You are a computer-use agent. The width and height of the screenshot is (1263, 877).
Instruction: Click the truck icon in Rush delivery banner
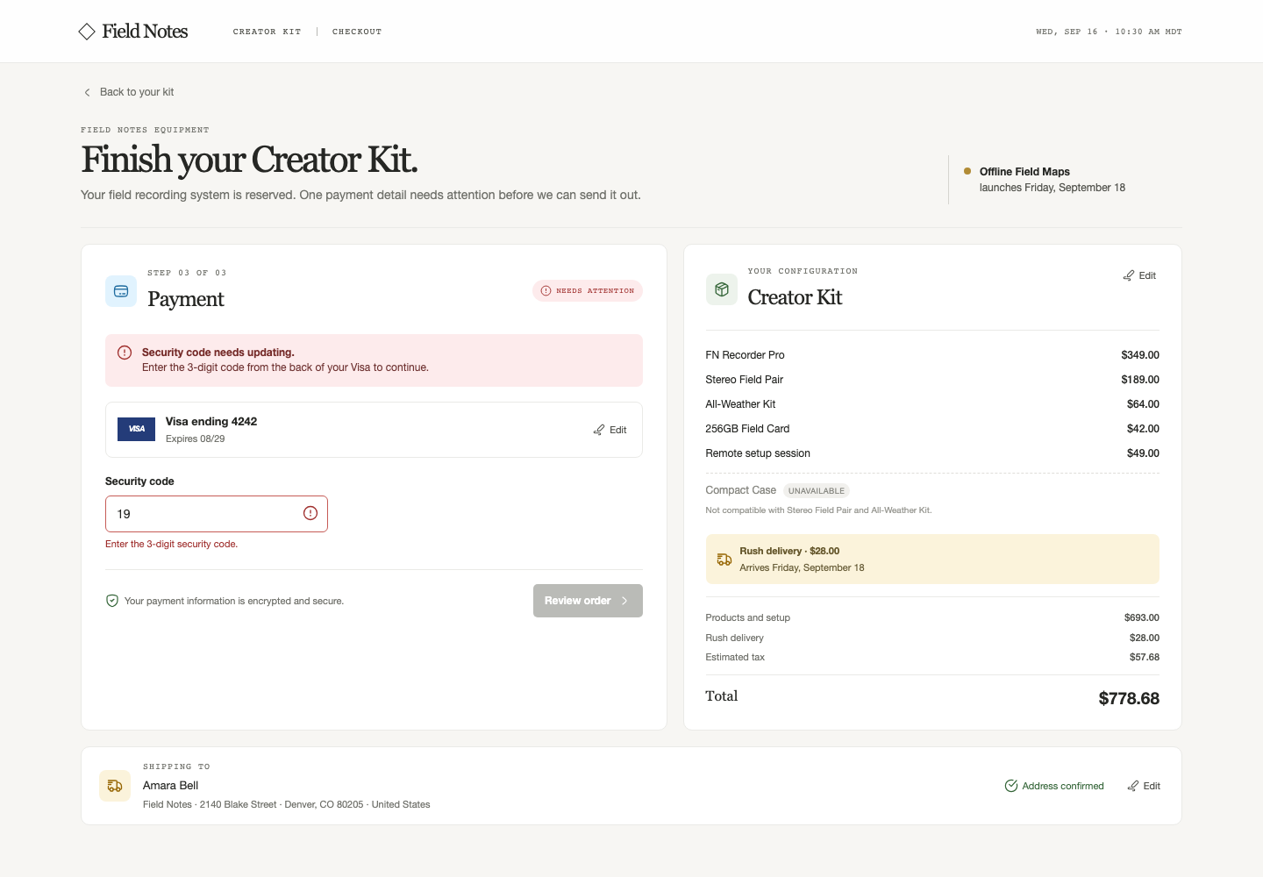tap(724, 560)
